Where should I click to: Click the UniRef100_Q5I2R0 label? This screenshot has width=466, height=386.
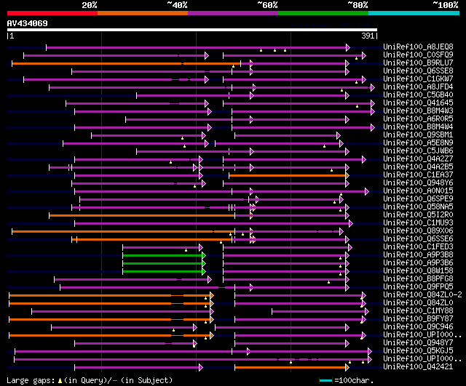pos(418,214)
